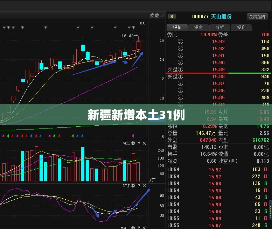
Task: Click the 内盘 value 616762
Action: (x=261, y=140)
